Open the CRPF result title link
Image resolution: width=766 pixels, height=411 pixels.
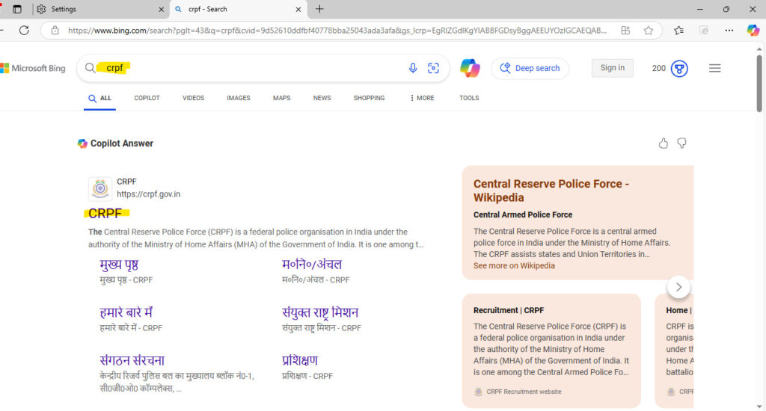point(105,214)
